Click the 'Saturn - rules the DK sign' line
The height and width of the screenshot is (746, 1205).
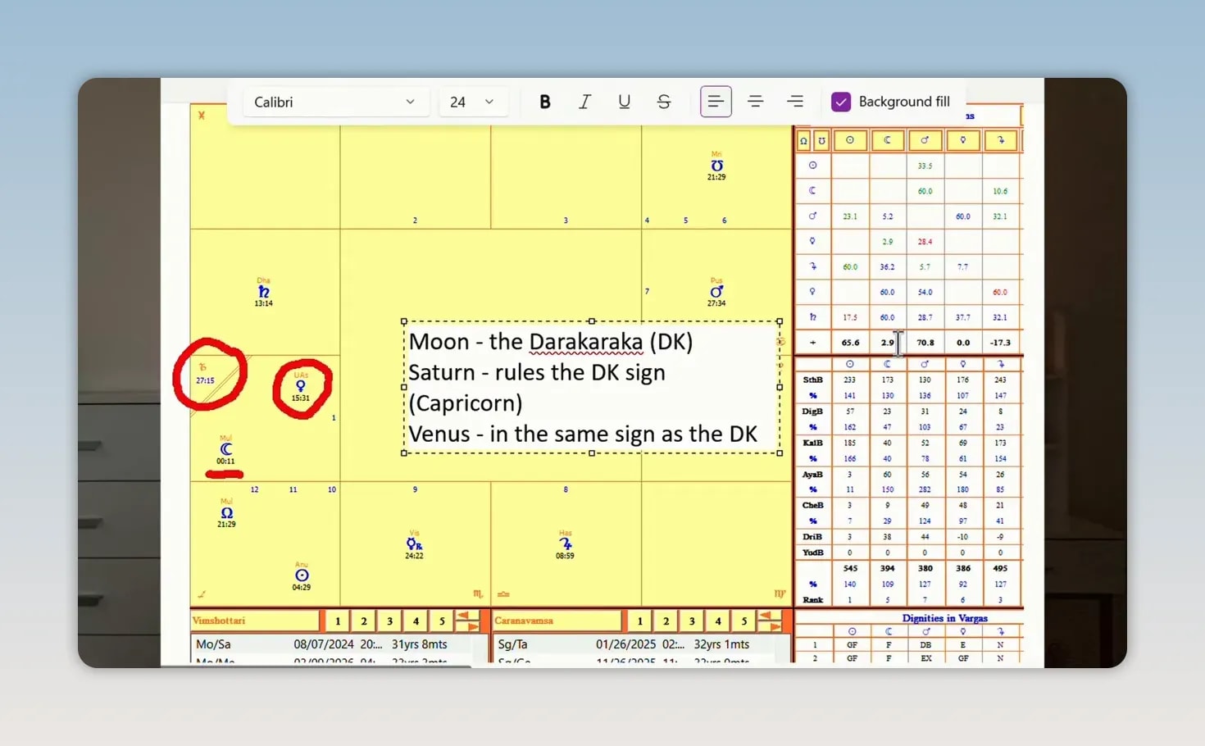tap(537, 372)
